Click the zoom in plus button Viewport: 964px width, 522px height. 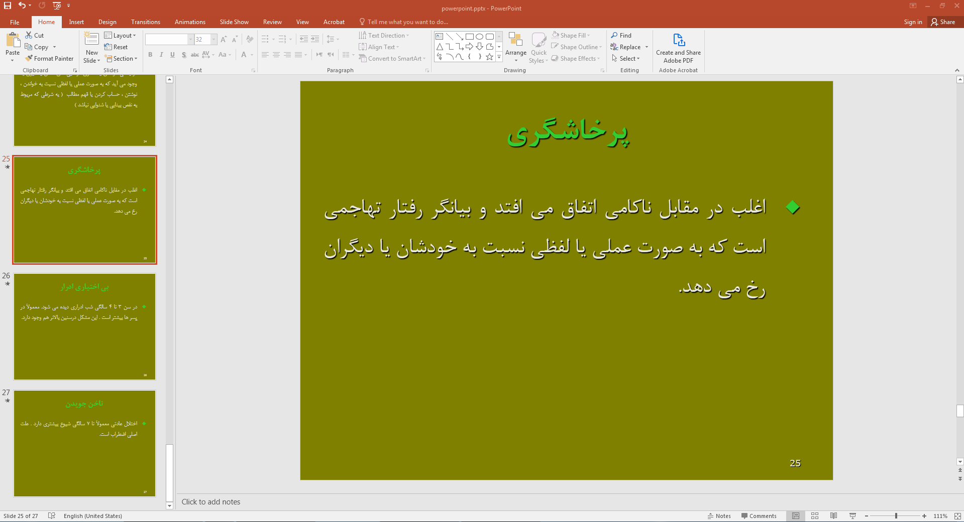(924, 516)
